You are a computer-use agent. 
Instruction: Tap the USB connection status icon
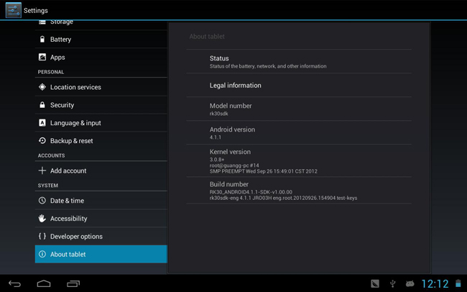coord(392,283)
